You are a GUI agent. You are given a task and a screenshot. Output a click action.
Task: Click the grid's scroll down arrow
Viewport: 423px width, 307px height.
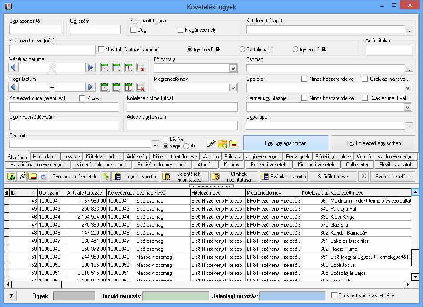415,277
